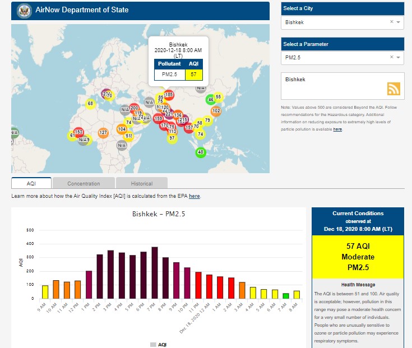Click 'here' link about particle pollution

click(x=337, y=129)
